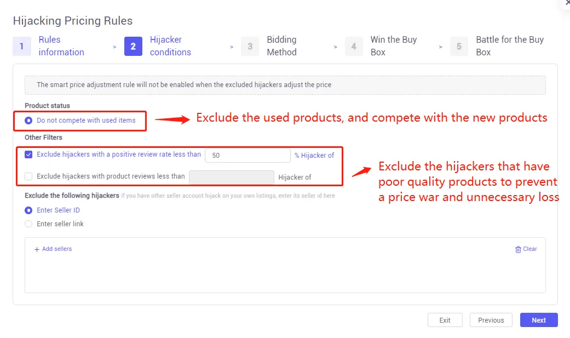Click the Previous button

pos(491,320)
